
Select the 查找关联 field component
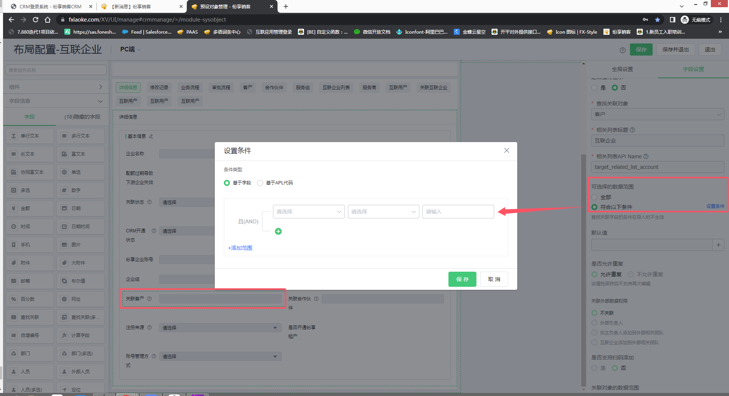(x=30, y=317)
